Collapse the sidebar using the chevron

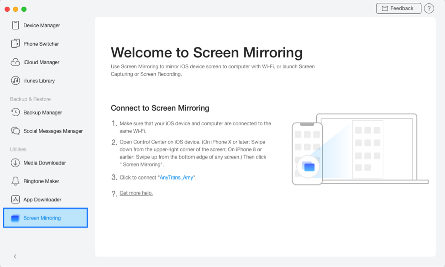tap(14, 256)
